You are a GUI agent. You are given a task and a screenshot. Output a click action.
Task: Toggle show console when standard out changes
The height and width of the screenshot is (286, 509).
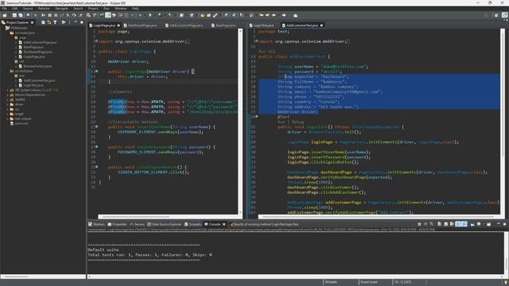coord(459,224)
